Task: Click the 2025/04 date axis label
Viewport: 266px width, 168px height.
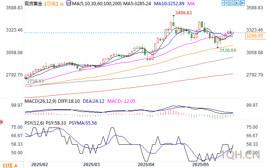Action: (x=146, y=164)
